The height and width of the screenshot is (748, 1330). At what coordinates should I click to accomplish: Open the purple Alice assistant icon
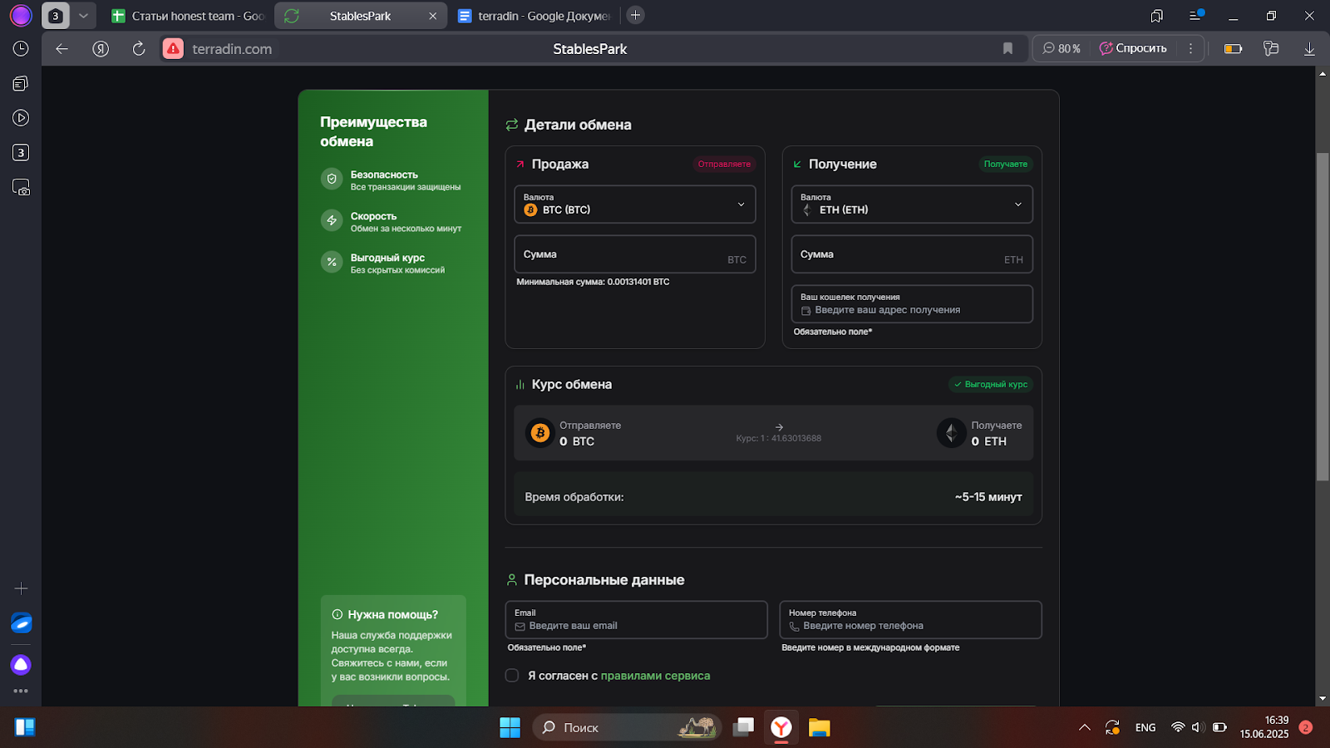pyautogui.click(x=21, y=665)
